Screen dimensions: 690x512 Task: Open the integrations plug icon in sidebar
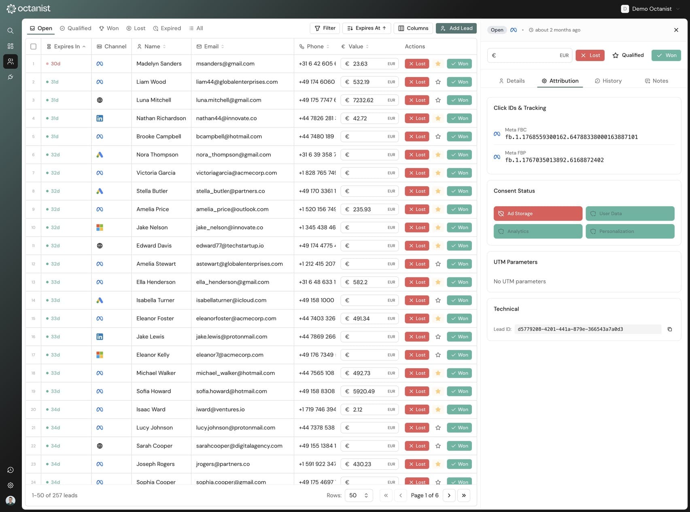(11, 77)
